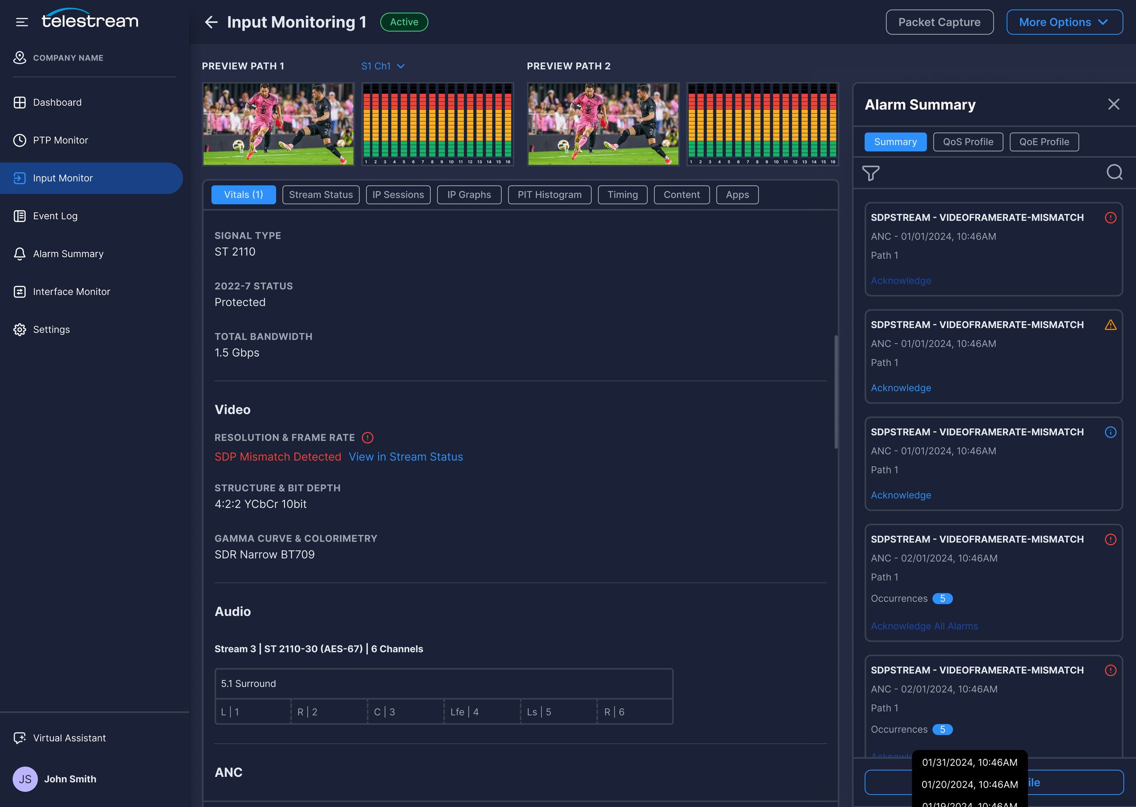Click View in Stream Status link
The image size is (1136, 807).
406,457
